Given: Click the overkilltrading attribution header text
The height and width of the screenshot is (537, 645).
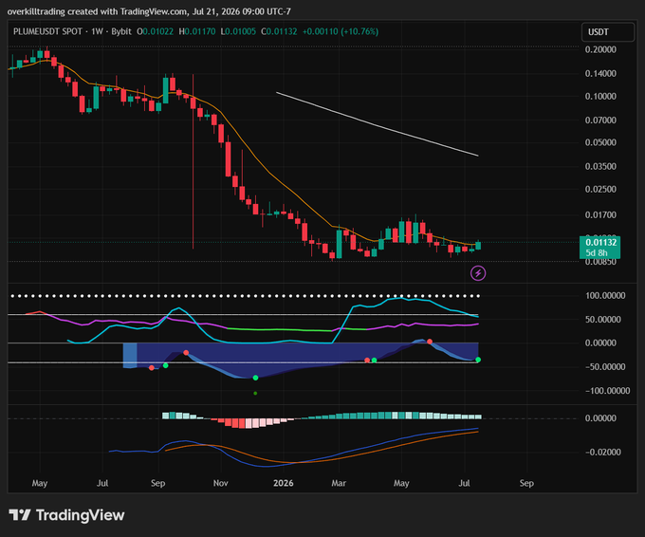Looking at the screenshot, I should click(149, 11).
